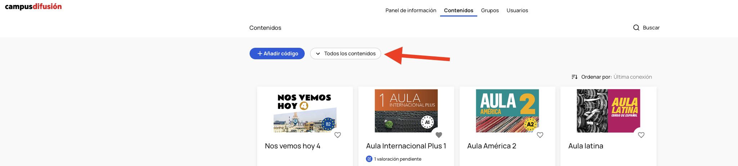The image size is (738, 166).
Task: Click the Añadir código button
Action: [277, 54]
